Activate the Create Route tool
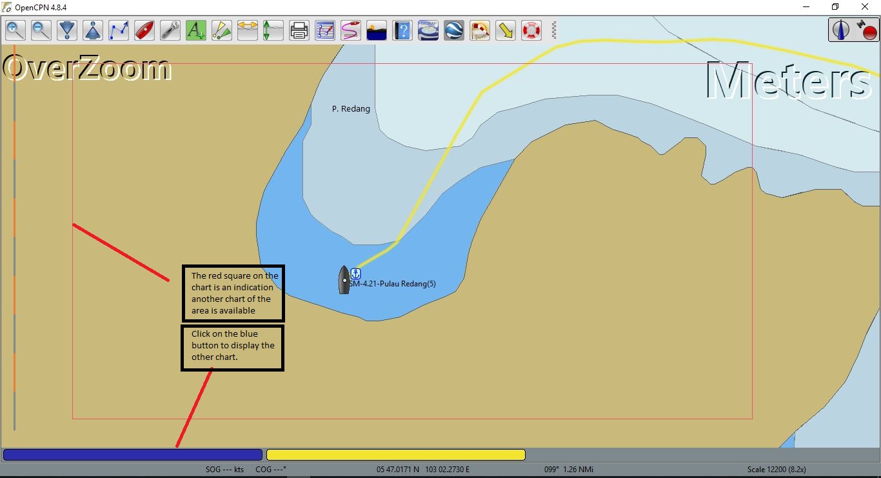 [x=118, y=30]
